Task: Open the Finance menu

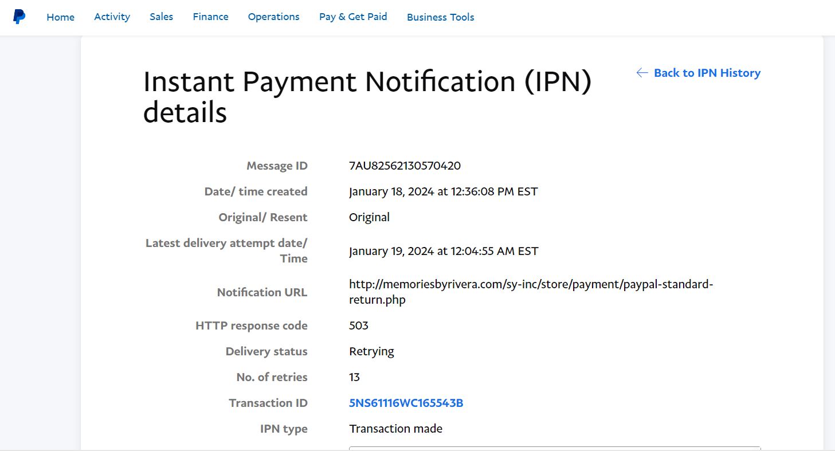Action: click(211, 17)
